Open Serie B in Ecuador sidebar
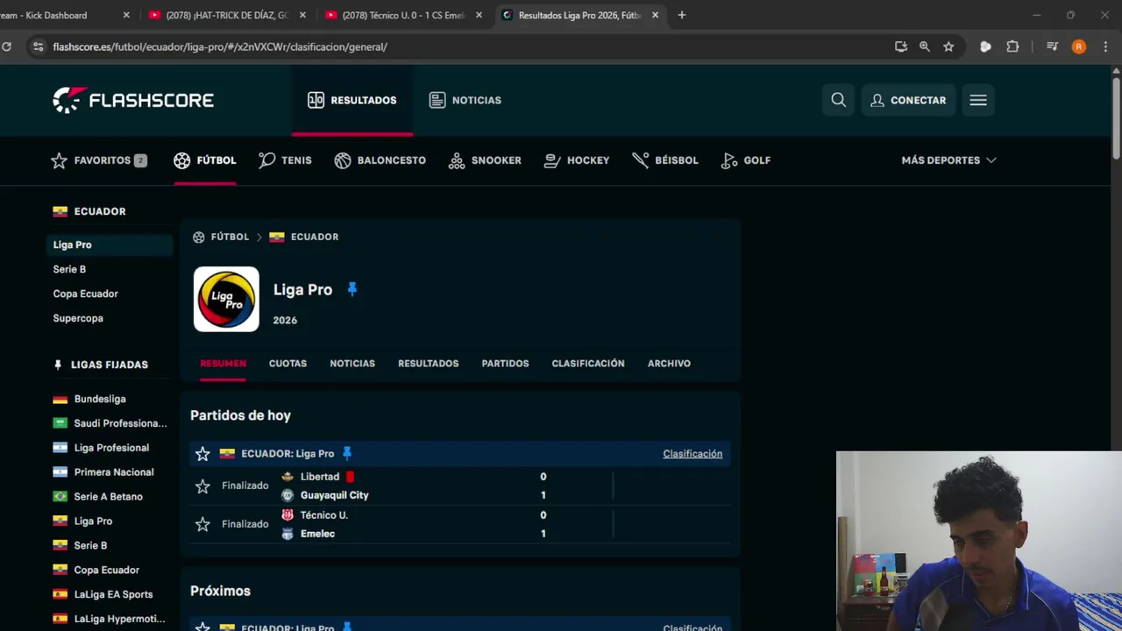The width and height of the screenshot is (1122, 631). click(x=69, y=269)
